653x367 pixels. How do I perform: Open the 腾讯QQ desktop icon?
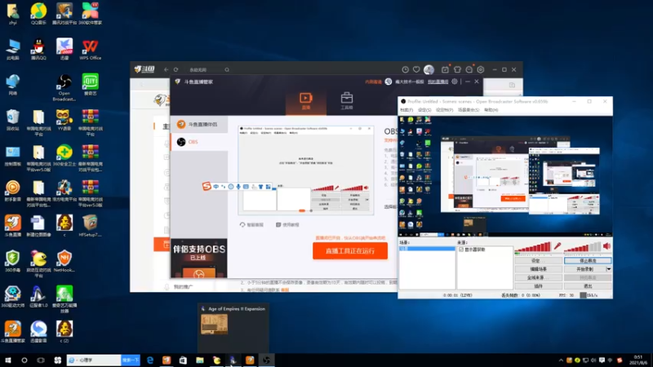coord(38,49)
